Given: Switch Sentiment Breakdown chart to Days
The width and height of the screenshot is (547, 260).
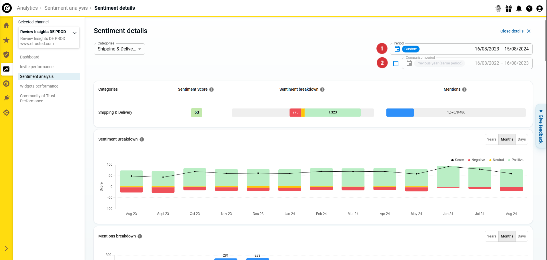Looking at the screenshot, I should [x=522, y=139].
